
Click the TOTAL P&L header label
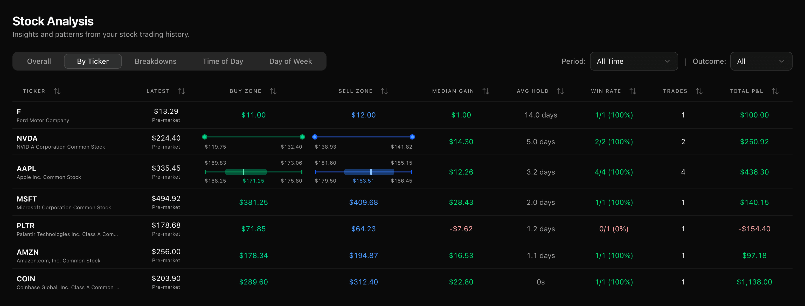pyautogui.click(x=746, y=91)
